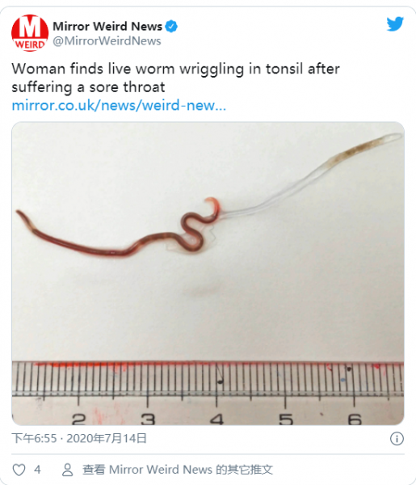Click the blue verified checkmark badge
Image resolution: width=416 pixels, height=485 pixels.
[171, 27]
